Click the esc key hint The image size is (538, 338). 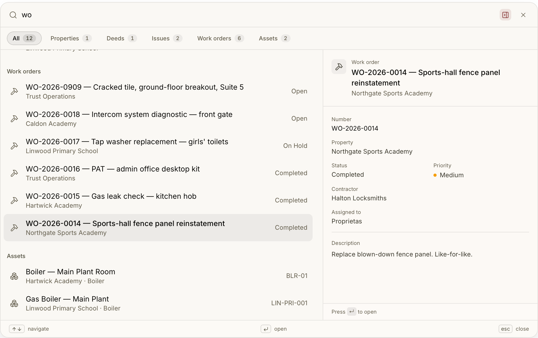click(x=505, y=329)
